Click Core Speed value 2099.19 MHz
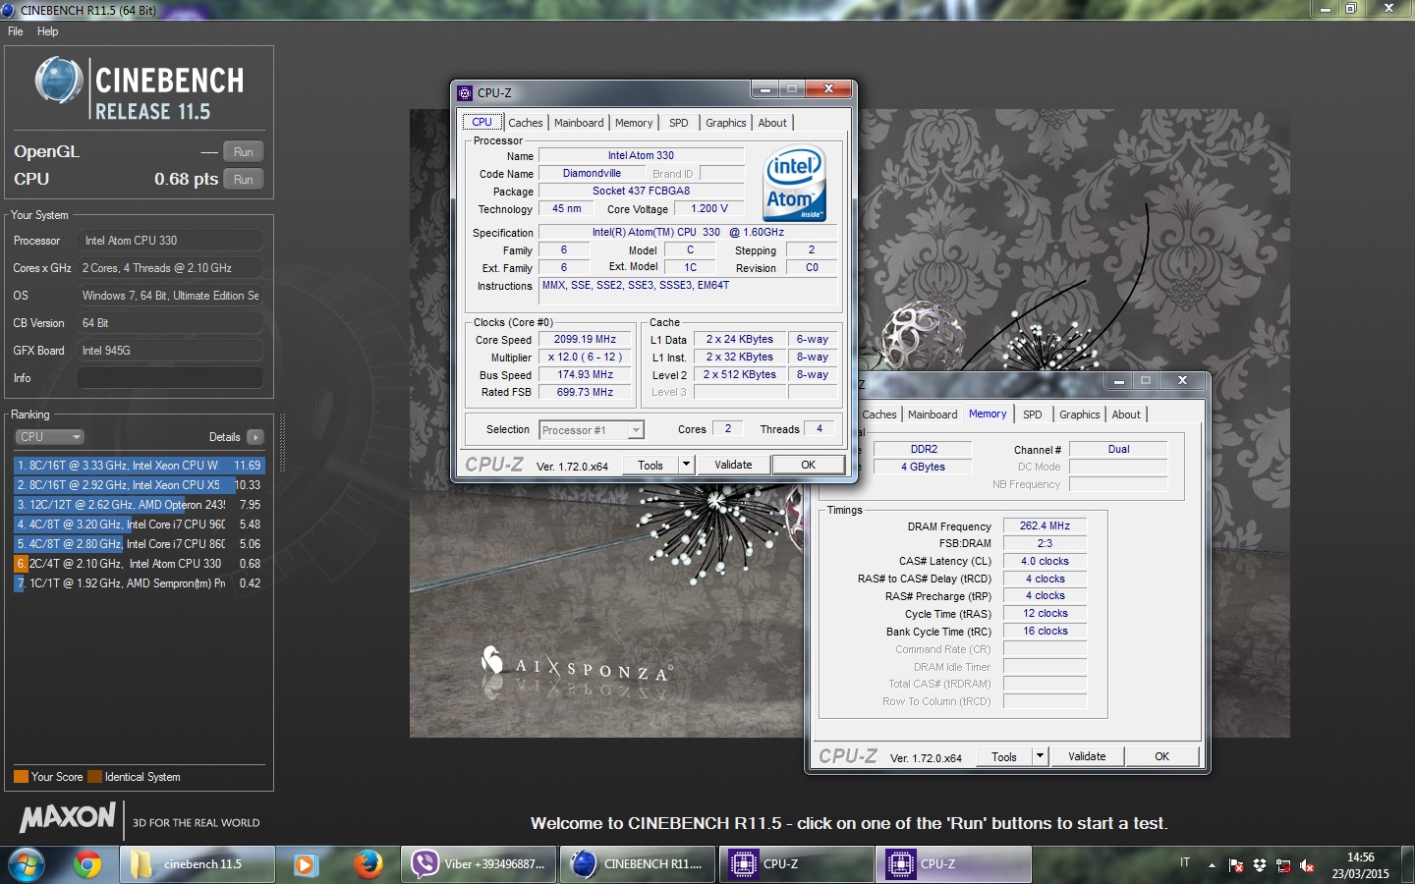The height and width of the screenshot is (884, 1415). (x=585, y=340)
